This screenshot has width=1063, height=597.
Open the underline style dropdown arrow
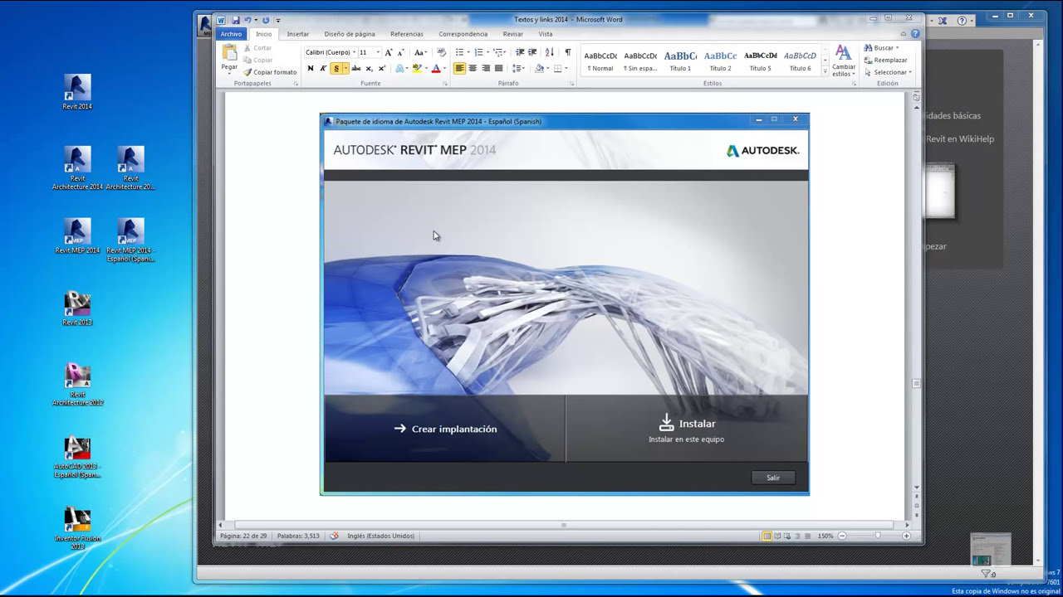coord(345,69)
